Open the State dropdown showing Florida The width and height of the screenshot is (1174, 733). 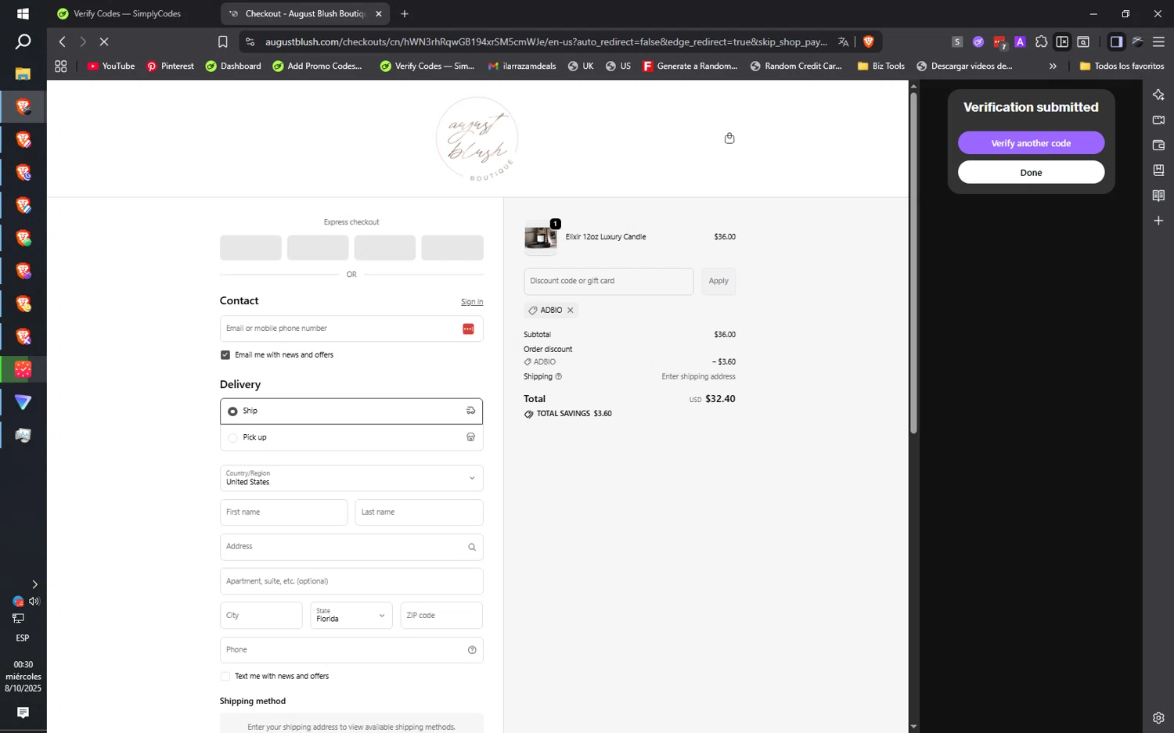[351, 616]
